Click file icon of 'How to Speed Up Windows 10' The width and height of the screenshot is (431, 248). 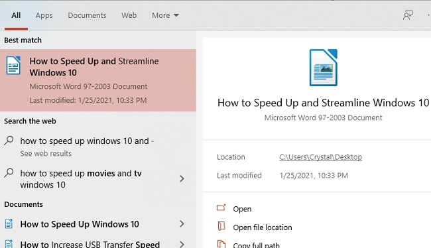tap(9, 224)
